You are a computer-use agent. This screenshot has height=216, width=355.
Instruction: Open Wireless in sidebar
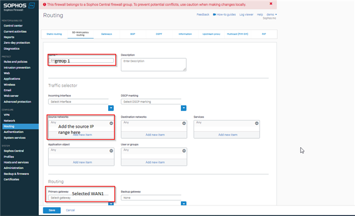click(x=9, y=84)
